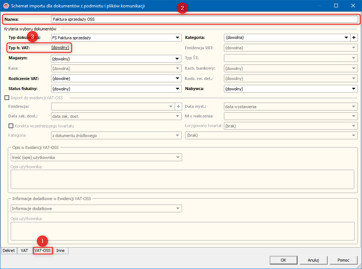Viewport: 362px width, 269px height.
Task: Minimize the schema import window
Action: [x=319, y=6]
